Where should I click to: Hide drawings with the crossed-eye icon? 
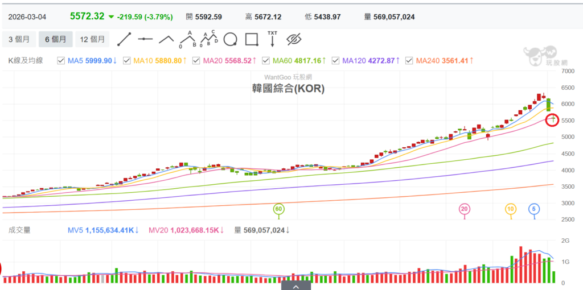(294, 39)
